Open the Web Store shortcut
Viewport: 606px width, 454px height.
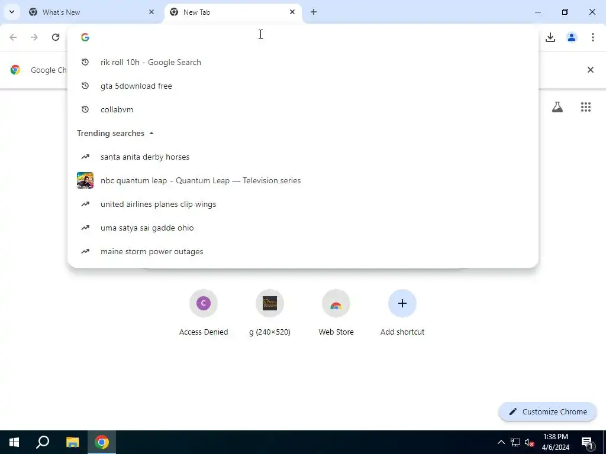pyautogui.click(x=336, y=313)
